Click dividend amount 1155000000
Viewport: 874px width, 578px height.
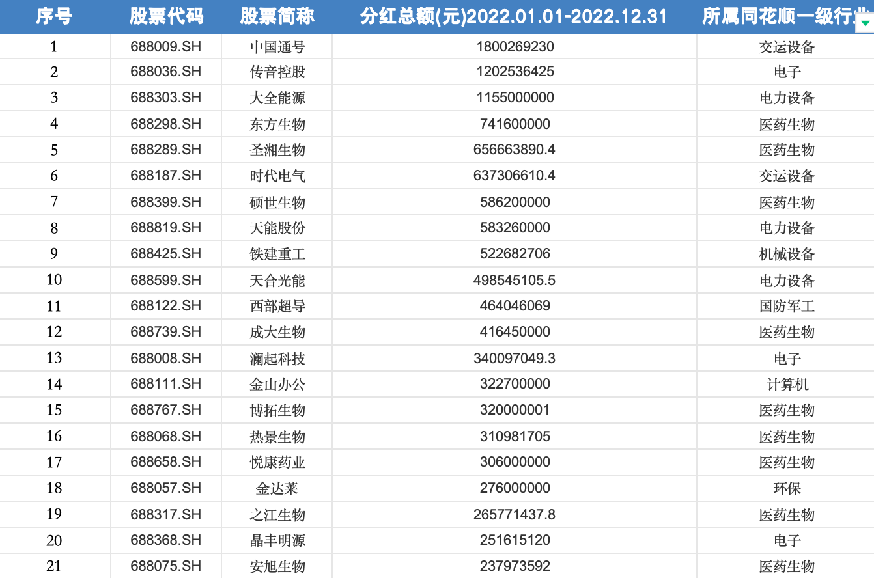(515, 98)
